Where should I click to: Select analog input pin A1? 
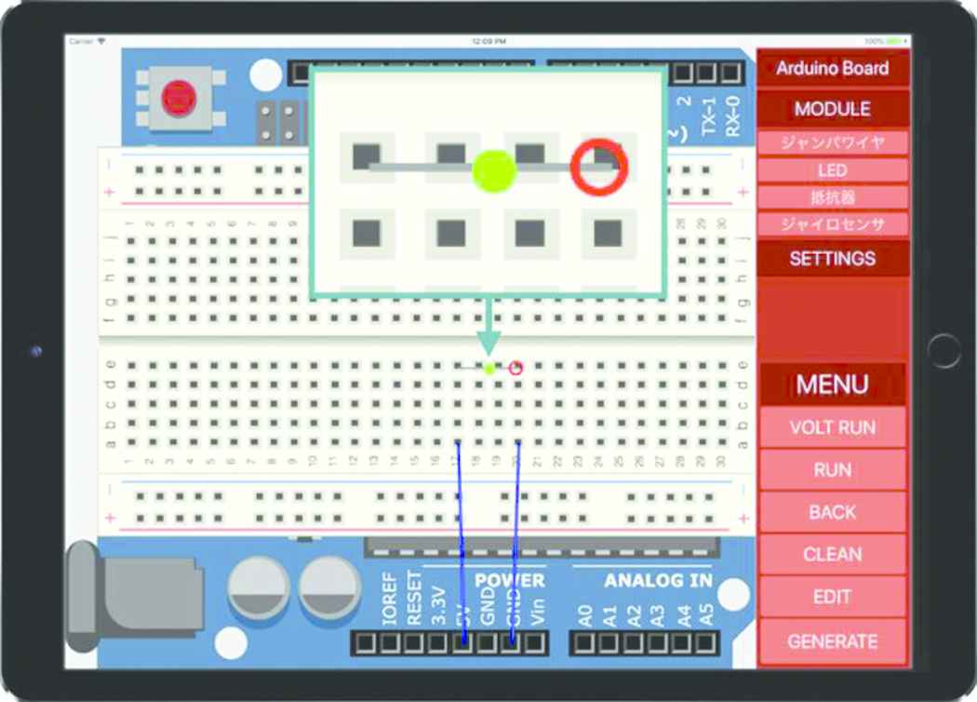click(x=609, y=642)
